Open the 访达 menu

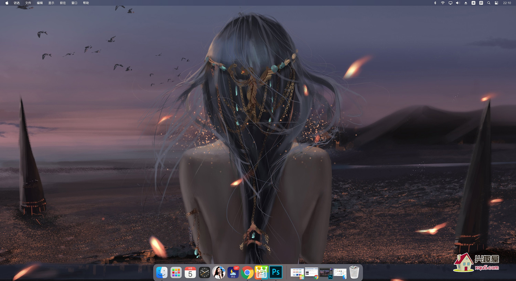click(17, 3)
